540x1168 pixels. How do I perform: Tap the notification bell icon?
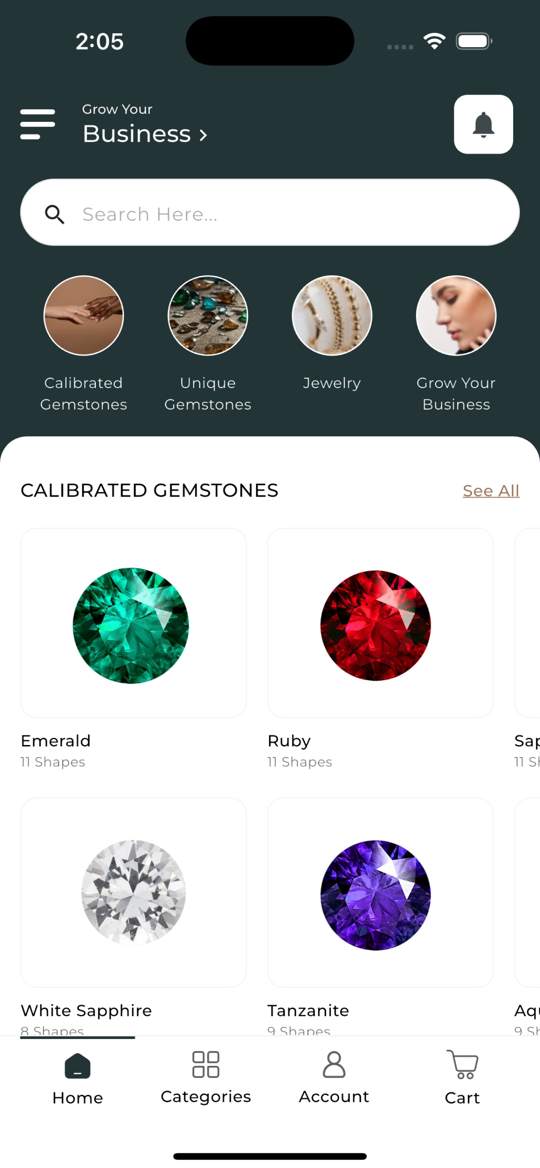point(483,124)
